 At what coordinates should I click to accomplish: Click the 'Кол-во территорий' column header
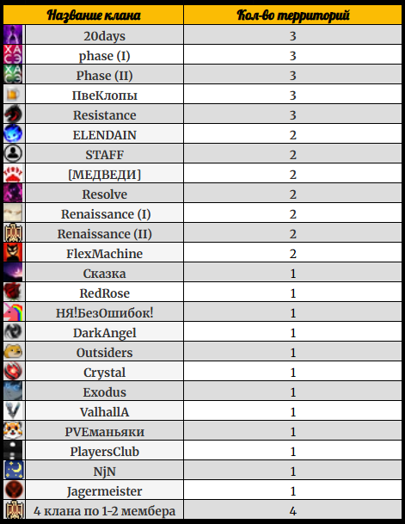click(293, 15)
